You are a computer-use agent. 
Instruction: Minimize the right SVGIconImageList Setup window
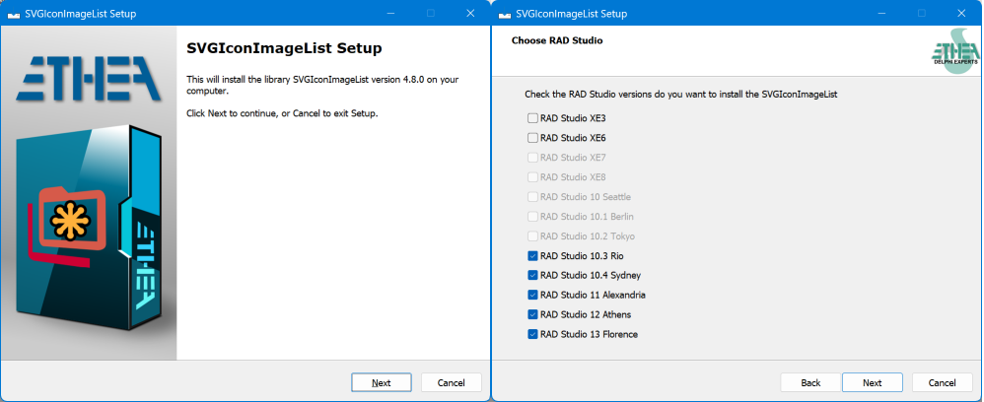pyautogui.click(x=881, y=13)
